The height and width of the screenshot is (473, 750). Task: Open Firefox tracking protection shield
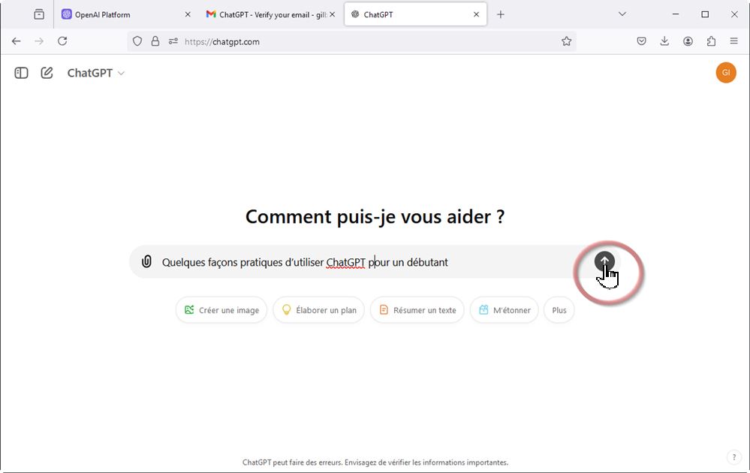(137, 41)
